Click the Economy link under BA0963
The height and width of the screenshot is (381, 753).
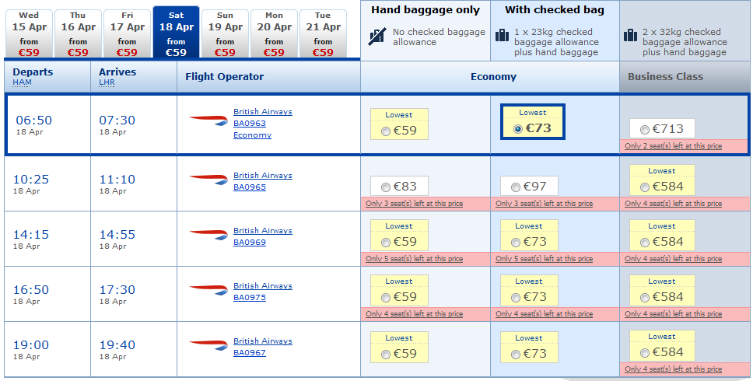point(252,135)
